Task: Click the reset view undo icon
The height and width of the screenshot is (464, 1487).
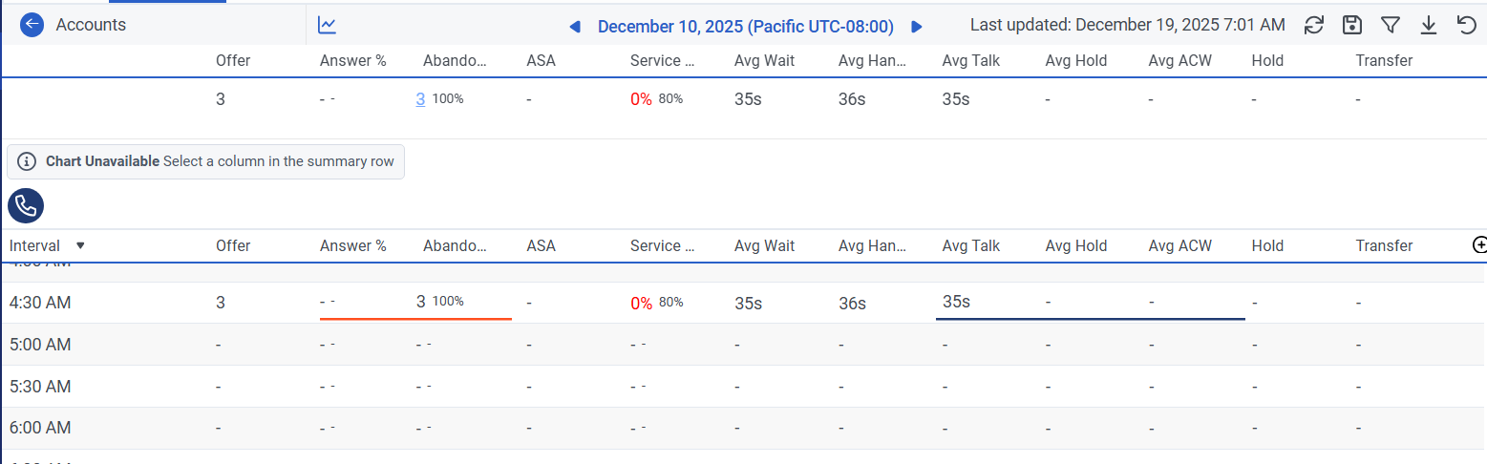Action: [1467, 25]
